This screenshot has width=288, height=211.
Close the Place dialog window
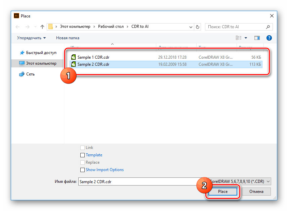coord(272,16)
